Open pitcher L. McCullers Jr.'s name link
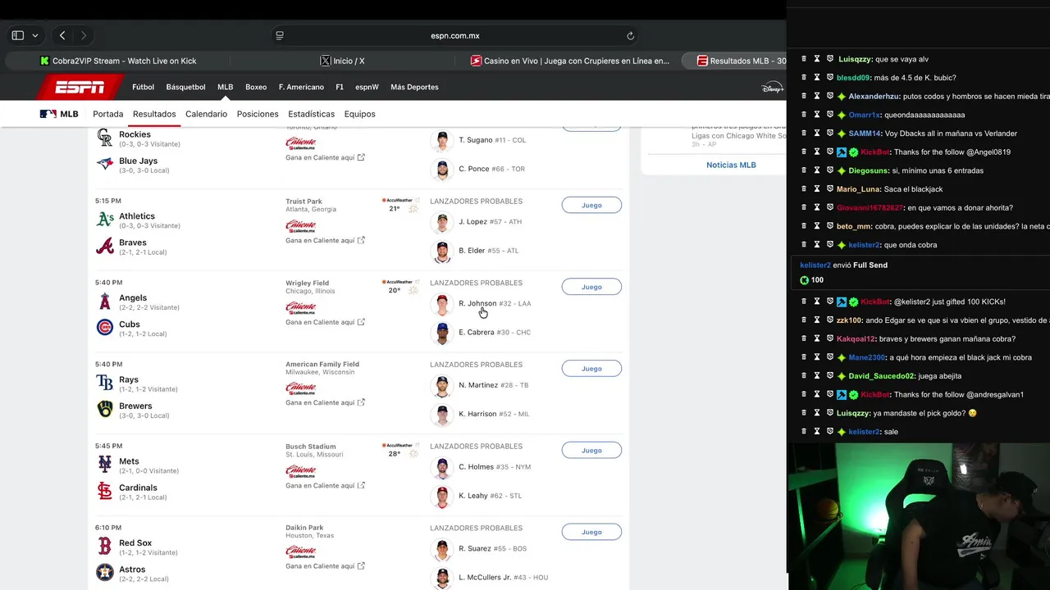This screenshot has height=590, width=1050. (x=485, y=578)
